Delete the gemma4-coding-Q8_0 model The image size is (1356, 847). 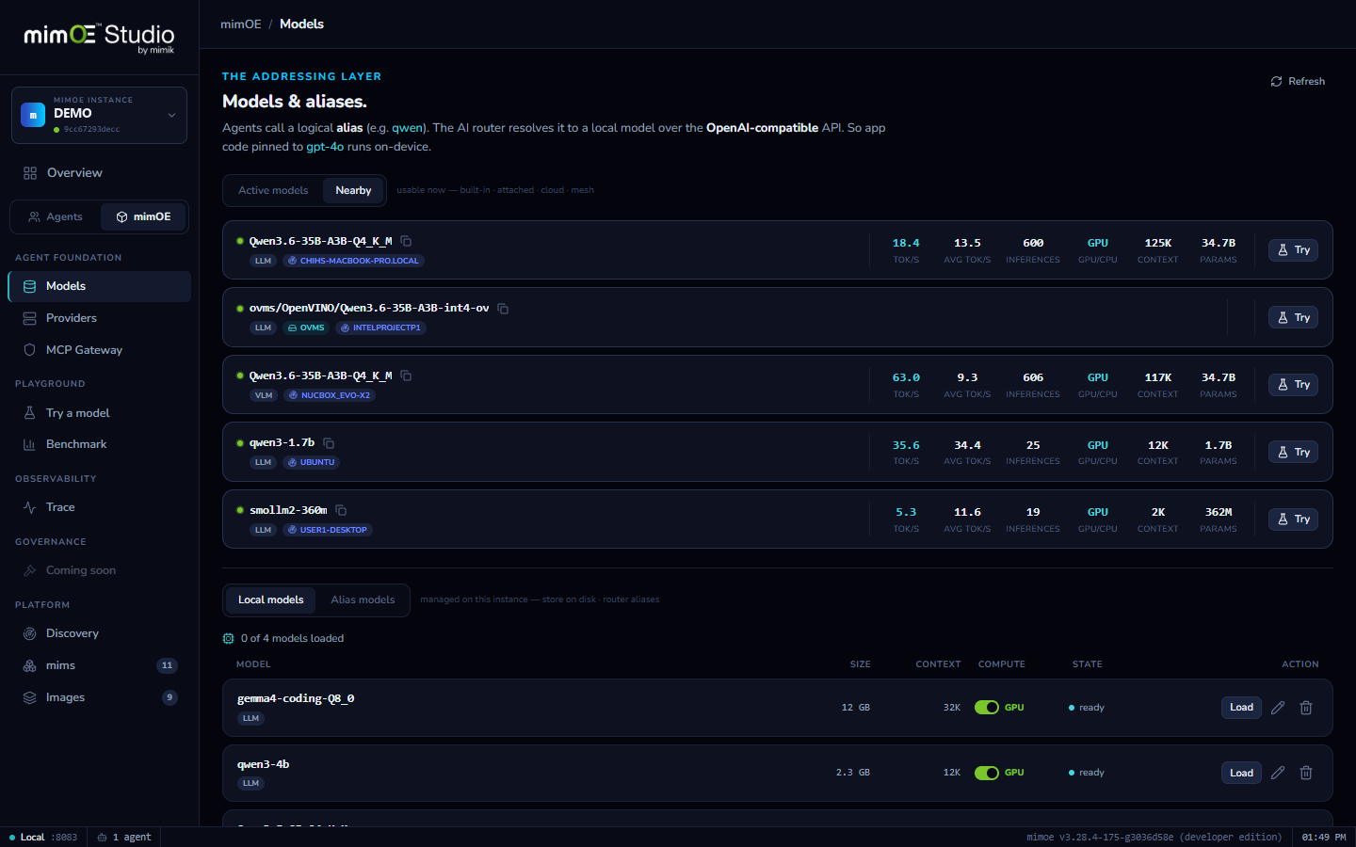point(1306,708)
